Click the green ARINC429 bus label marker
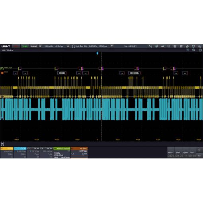203x203 pixels. (2, 68)
